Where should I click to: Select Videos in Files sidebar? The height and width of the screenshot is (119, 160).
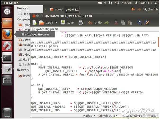24,55
